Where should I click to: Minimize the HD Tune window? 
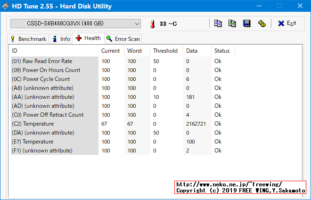coord(257,6)
